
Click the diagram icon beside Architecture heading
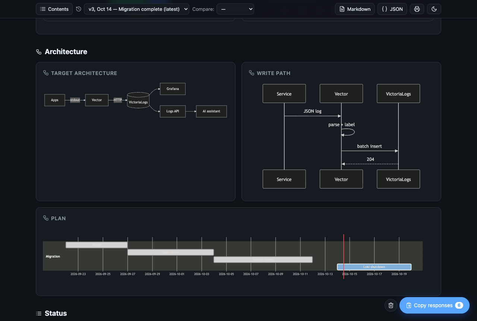(39, 52)
